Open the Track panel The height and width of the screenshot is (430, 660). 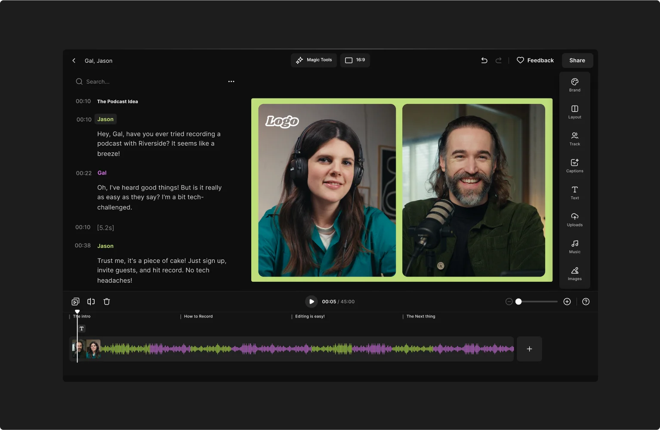(574, 139)
